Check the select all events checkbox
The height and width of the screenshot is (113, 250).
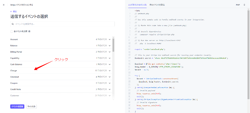12,31
